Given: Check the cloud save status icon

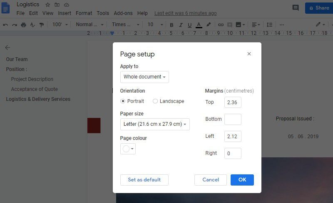Looking at the screenshot, I should pyautogui.click(x=67, y=5).
